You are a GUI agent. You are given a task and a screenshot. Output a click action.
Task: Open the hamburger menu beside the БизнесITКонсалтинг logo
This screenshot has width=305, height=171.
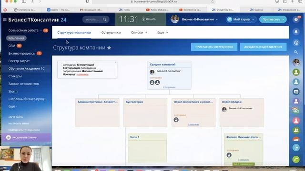click(5, 19)
